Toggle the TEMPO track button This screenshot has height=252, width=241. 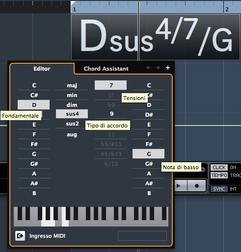point(219,176)
